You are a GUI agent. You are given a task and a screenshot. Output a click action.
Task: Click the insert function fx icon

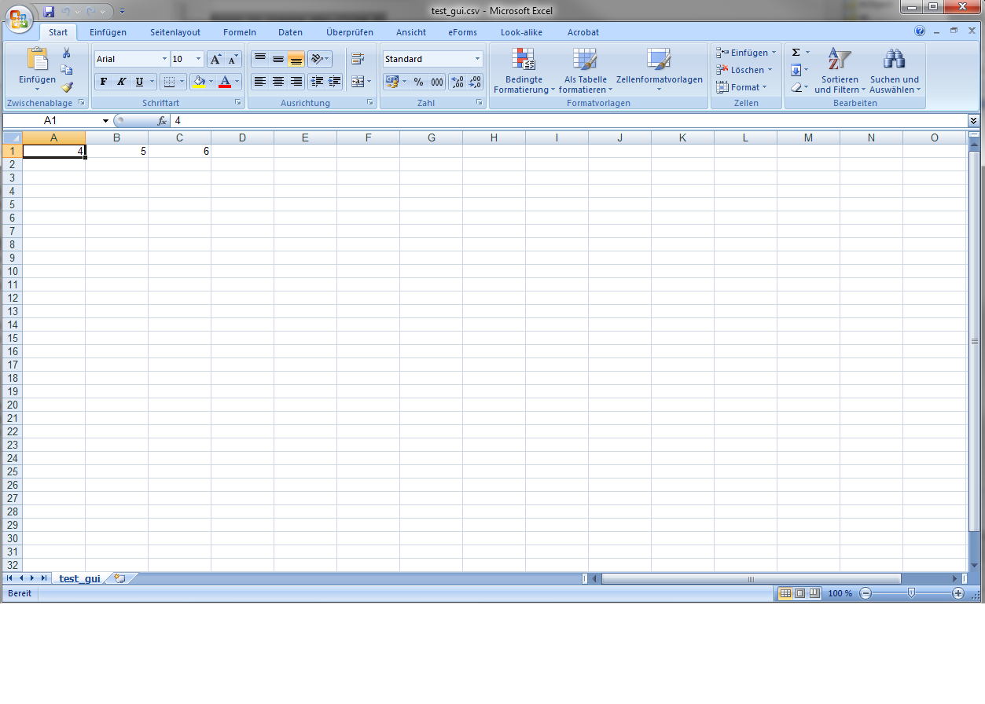[x=162, y=121]
